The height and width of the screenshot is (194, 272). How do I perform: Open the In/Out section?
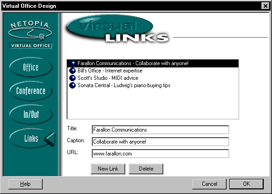coord(31,114)
